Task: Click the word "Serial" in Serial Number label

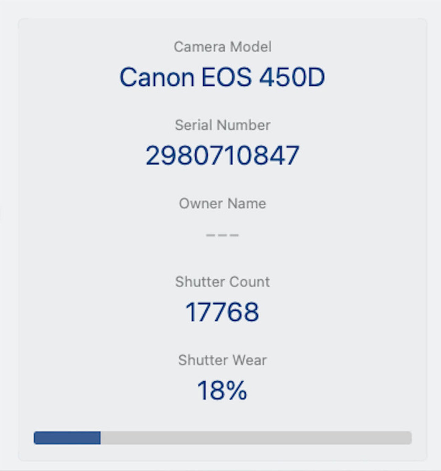Action: click(193, 125)
